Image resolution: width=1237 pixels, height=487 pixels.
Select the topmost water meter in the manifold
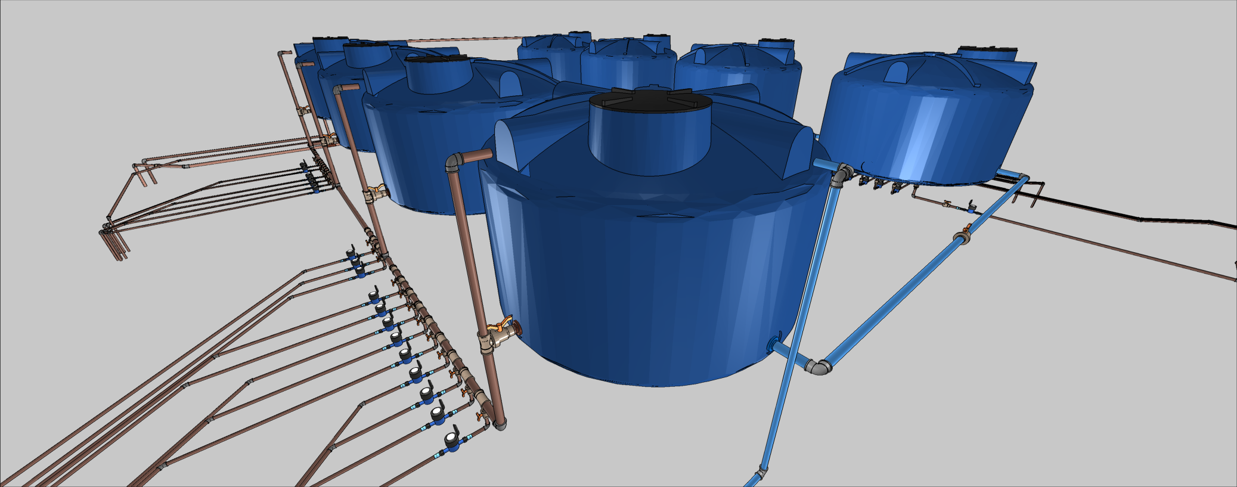[x=352, y=253]
